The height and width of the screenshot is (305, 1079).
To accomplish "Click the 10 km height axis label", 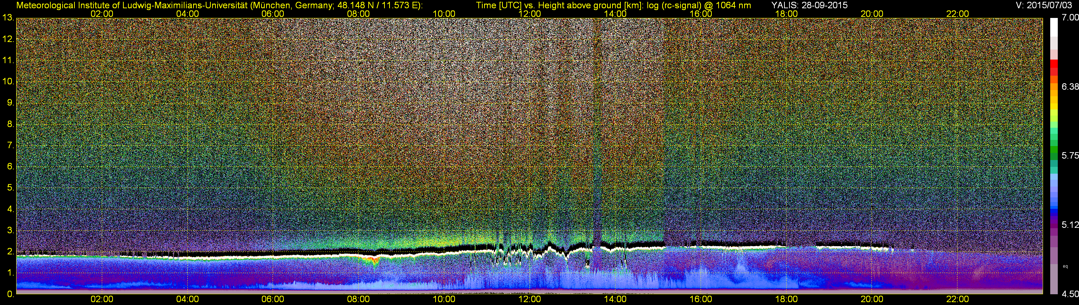I will pos(8,81).
